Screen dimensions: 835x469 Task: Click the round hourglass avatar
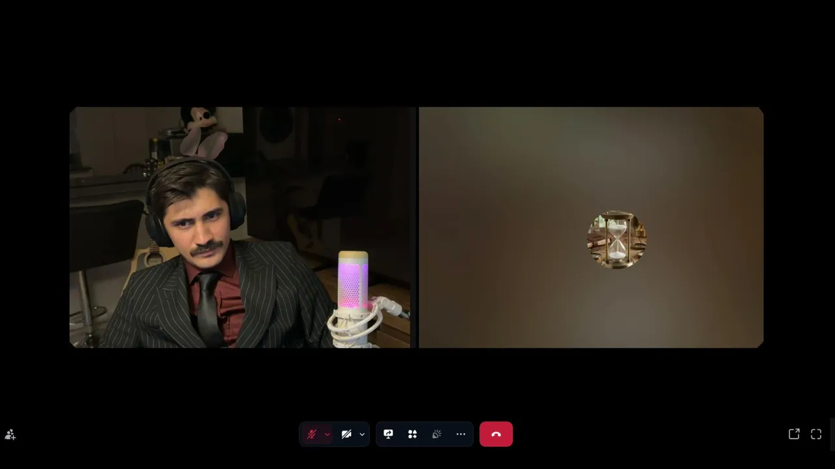coord(616,240)
